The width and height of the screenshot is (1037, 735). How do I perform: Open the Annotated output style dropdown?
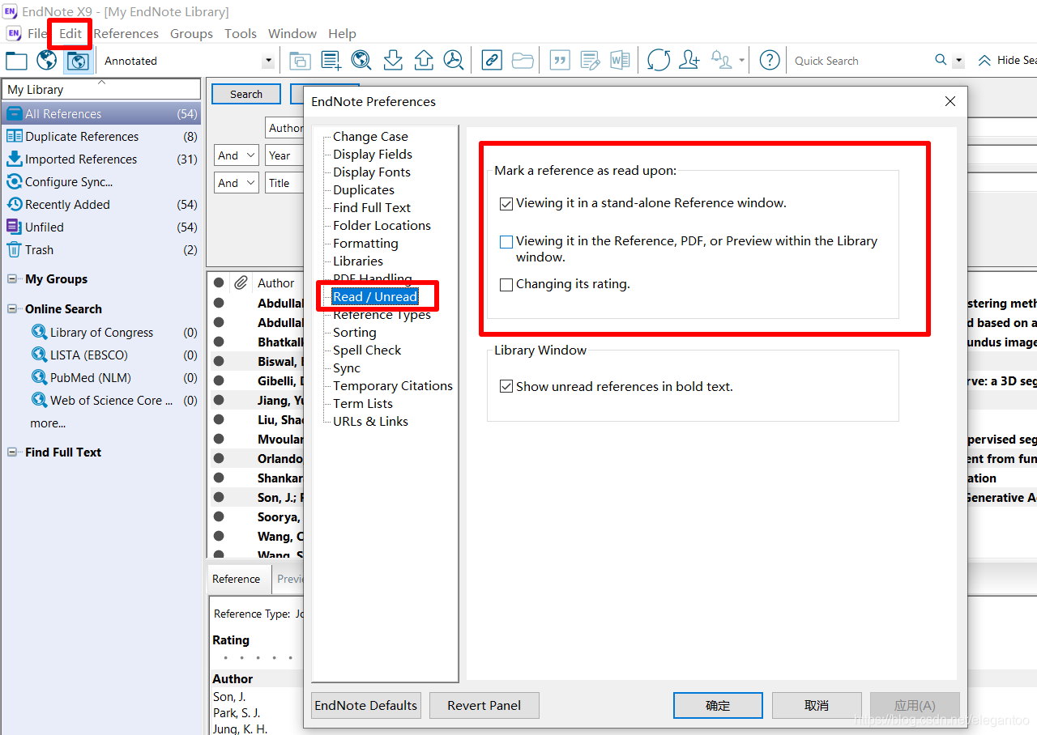pyautogui.click(x=268, y=61)
